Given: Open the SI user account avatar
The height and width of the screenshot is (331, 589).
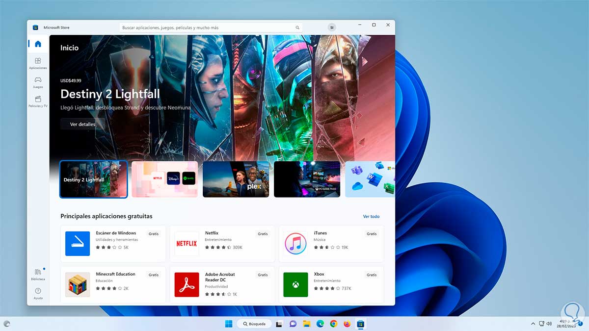Looking at the screenshot, I should [x=332, y=27].
